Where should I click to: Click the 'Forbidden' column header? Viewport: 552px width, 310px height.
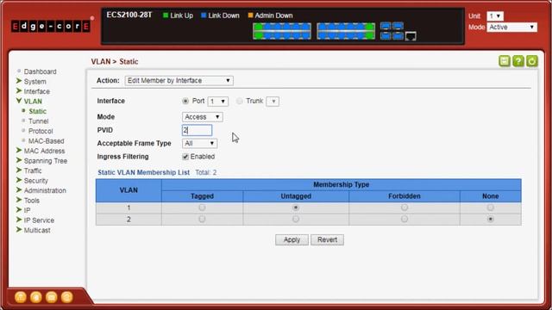pyautogui.click(x=405, y=196)
